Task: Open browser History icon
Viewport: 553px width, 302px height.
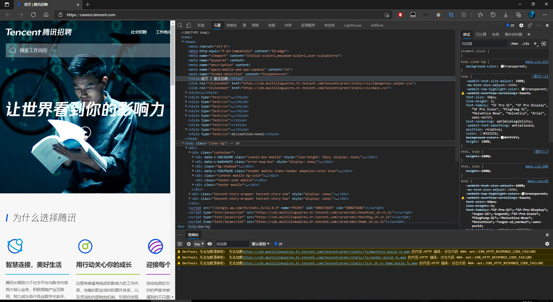Action: [493, 15]
